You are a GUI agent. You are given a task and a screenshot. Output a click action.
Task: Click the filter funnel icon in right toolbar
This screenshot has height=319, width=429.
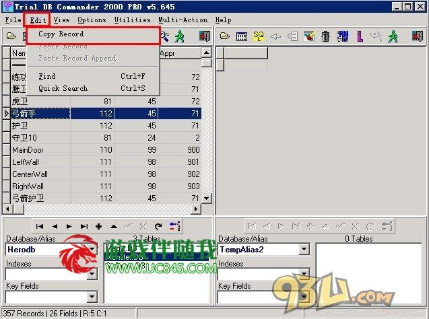[x=309, y=36]
